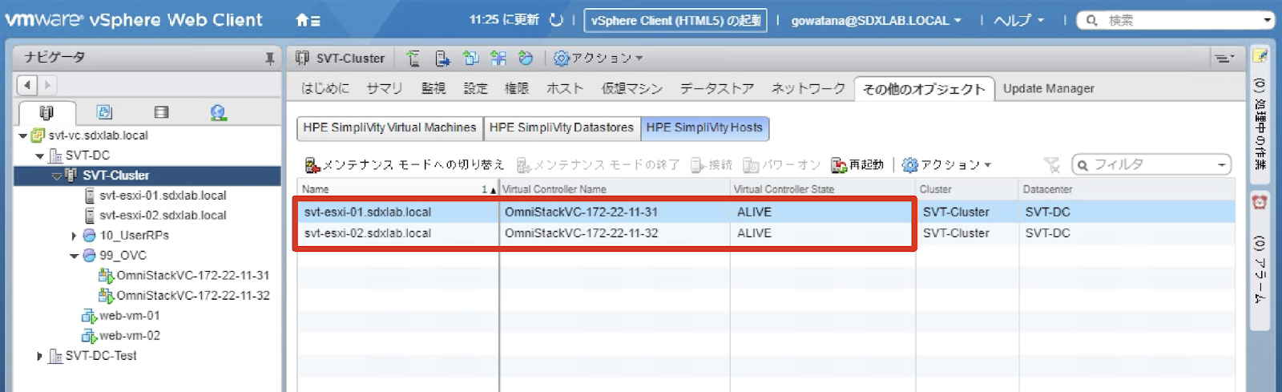Open the 権限 tab
This screenshot has height=392, width=1282.
517,88
